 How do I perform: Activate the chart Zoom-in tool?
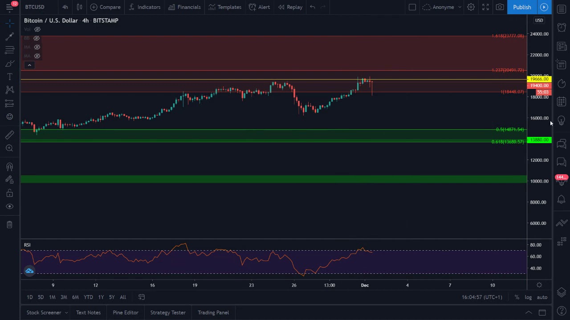9,148
